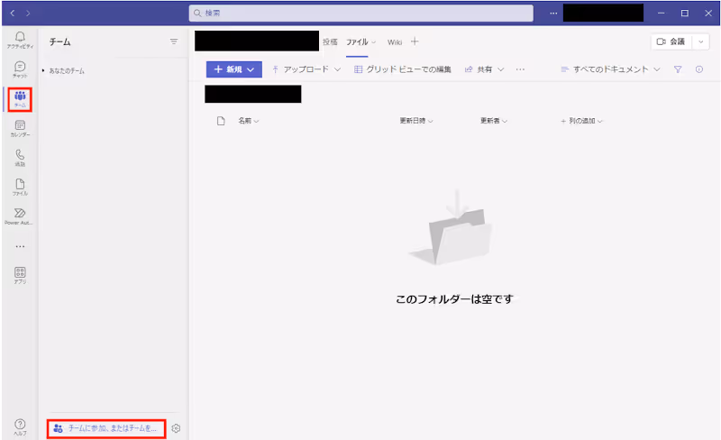The image size is (721, 440).
Task: Click the teams list filter icon
Action: pyautogui.click(x=174, y=41)
